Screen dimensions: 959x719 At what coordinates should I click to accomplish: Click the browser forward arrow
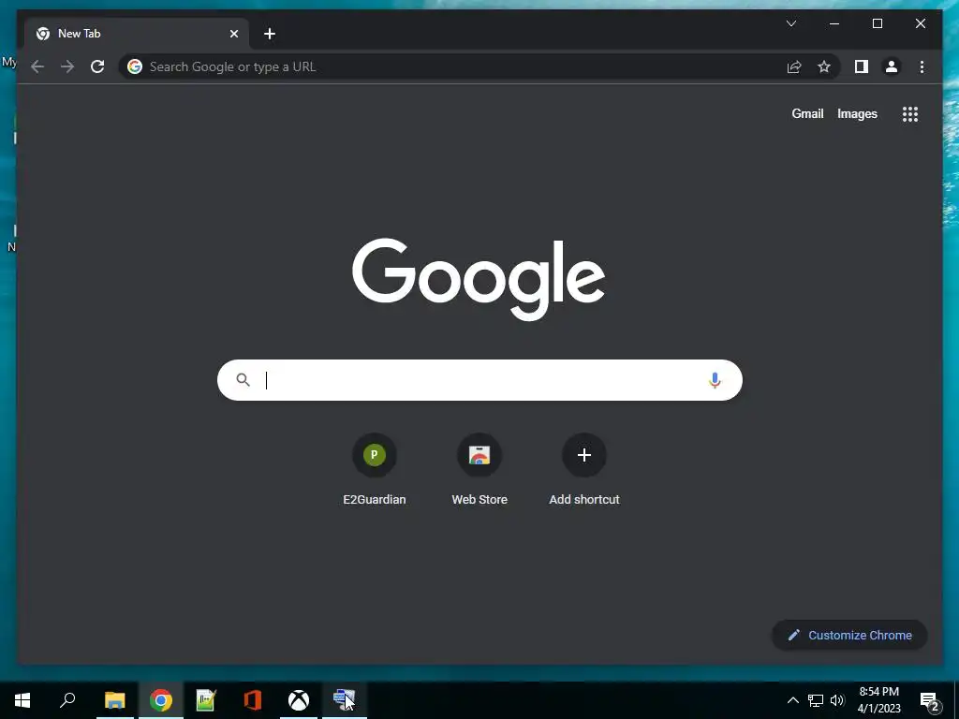click(x=67, y=66)
